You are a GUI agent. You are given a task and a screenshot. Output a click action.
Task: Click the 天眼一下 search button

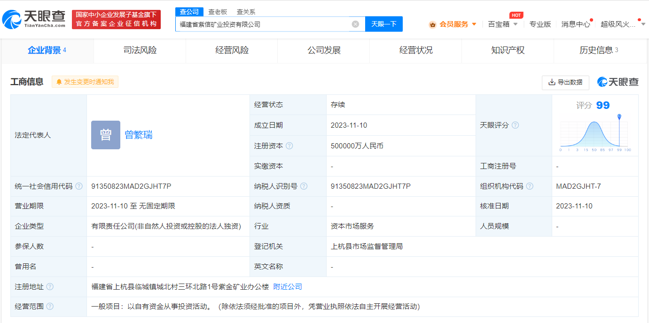[x=384, y=24]
